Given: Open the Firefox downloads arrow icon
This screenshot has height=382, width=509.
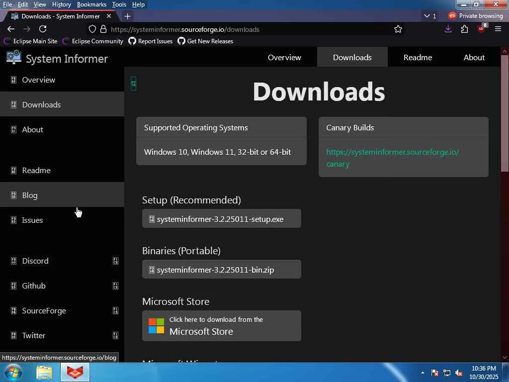Looking at the screenshot, I should pyautogui.click(x=448, y=29).
